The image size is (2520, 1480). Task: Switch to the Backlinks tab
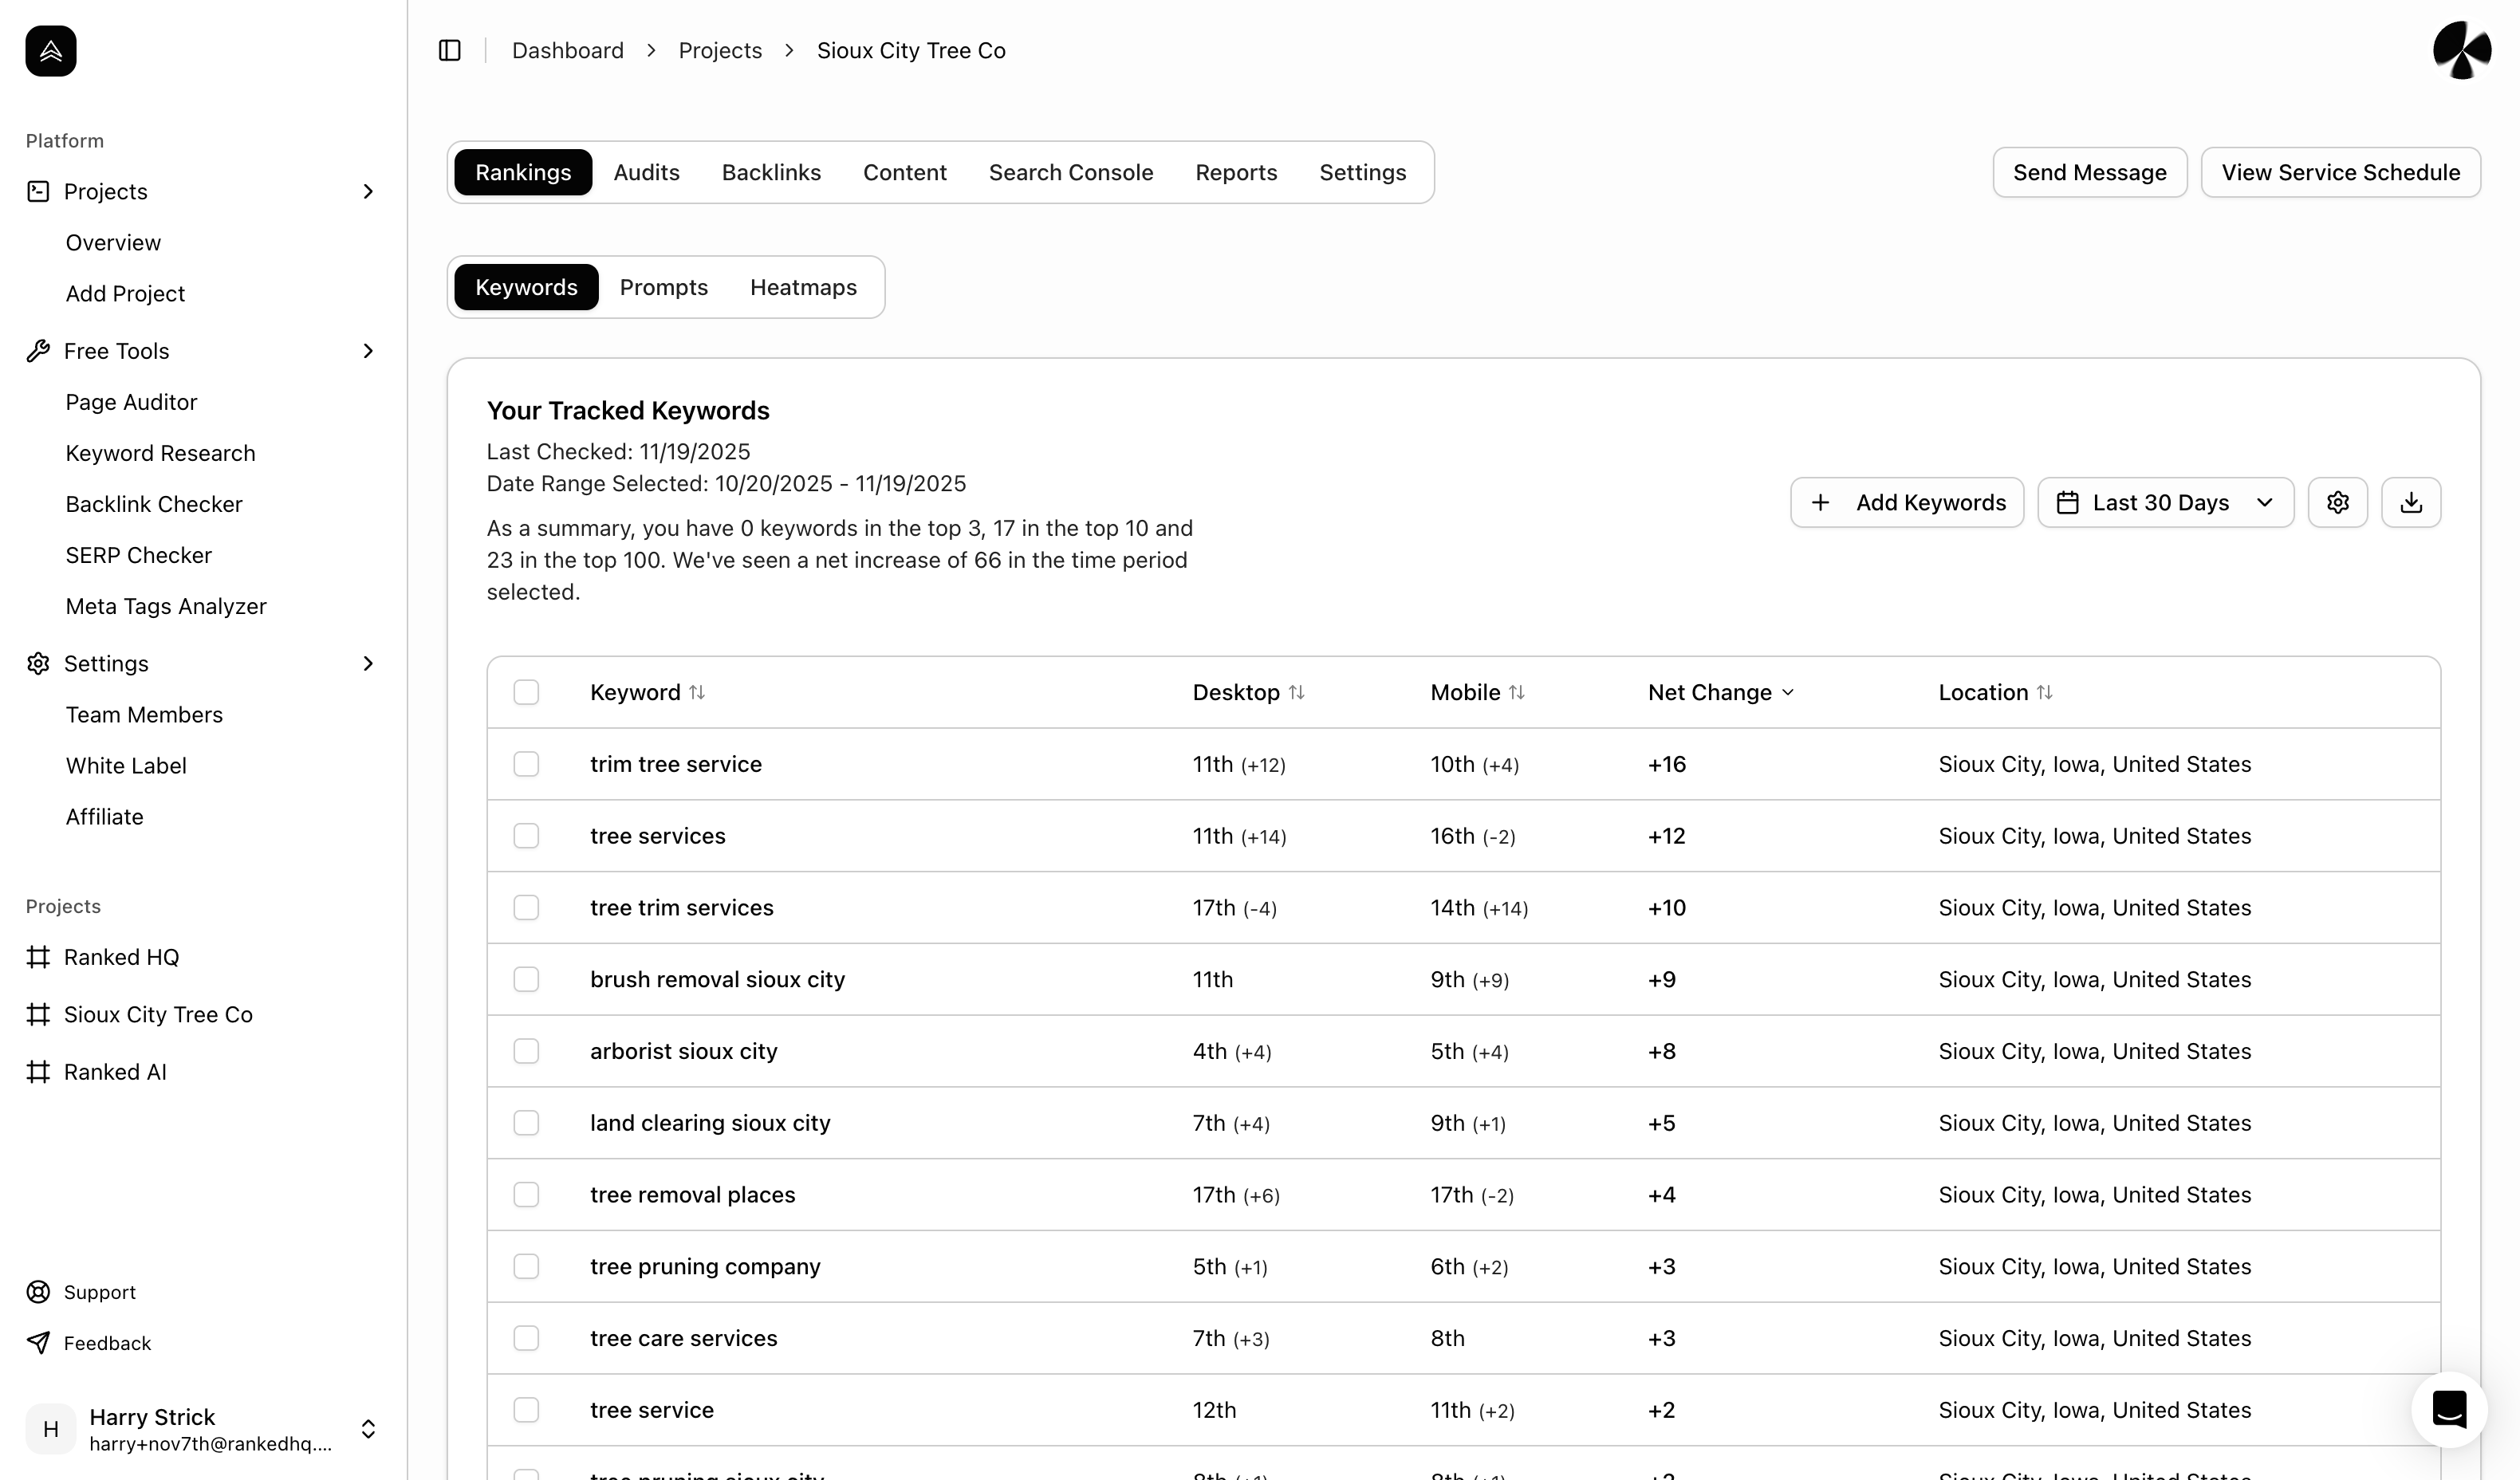tap(771, 172)
